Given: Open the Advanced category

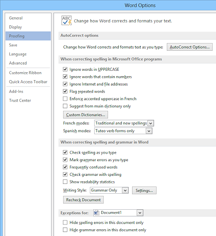Looking at the screenshot, I should click(x=28, y=63).
